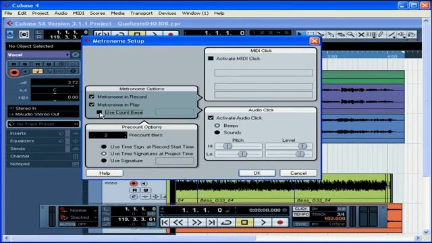Viewport: 432px width, 243px height.
Task: Select the Split scissors tool
Action: (321, 34)
